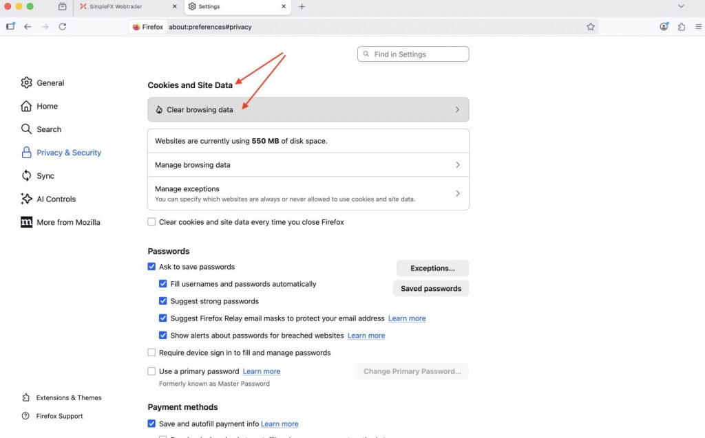Open the Firefox account profile icon

click(664, 27)
